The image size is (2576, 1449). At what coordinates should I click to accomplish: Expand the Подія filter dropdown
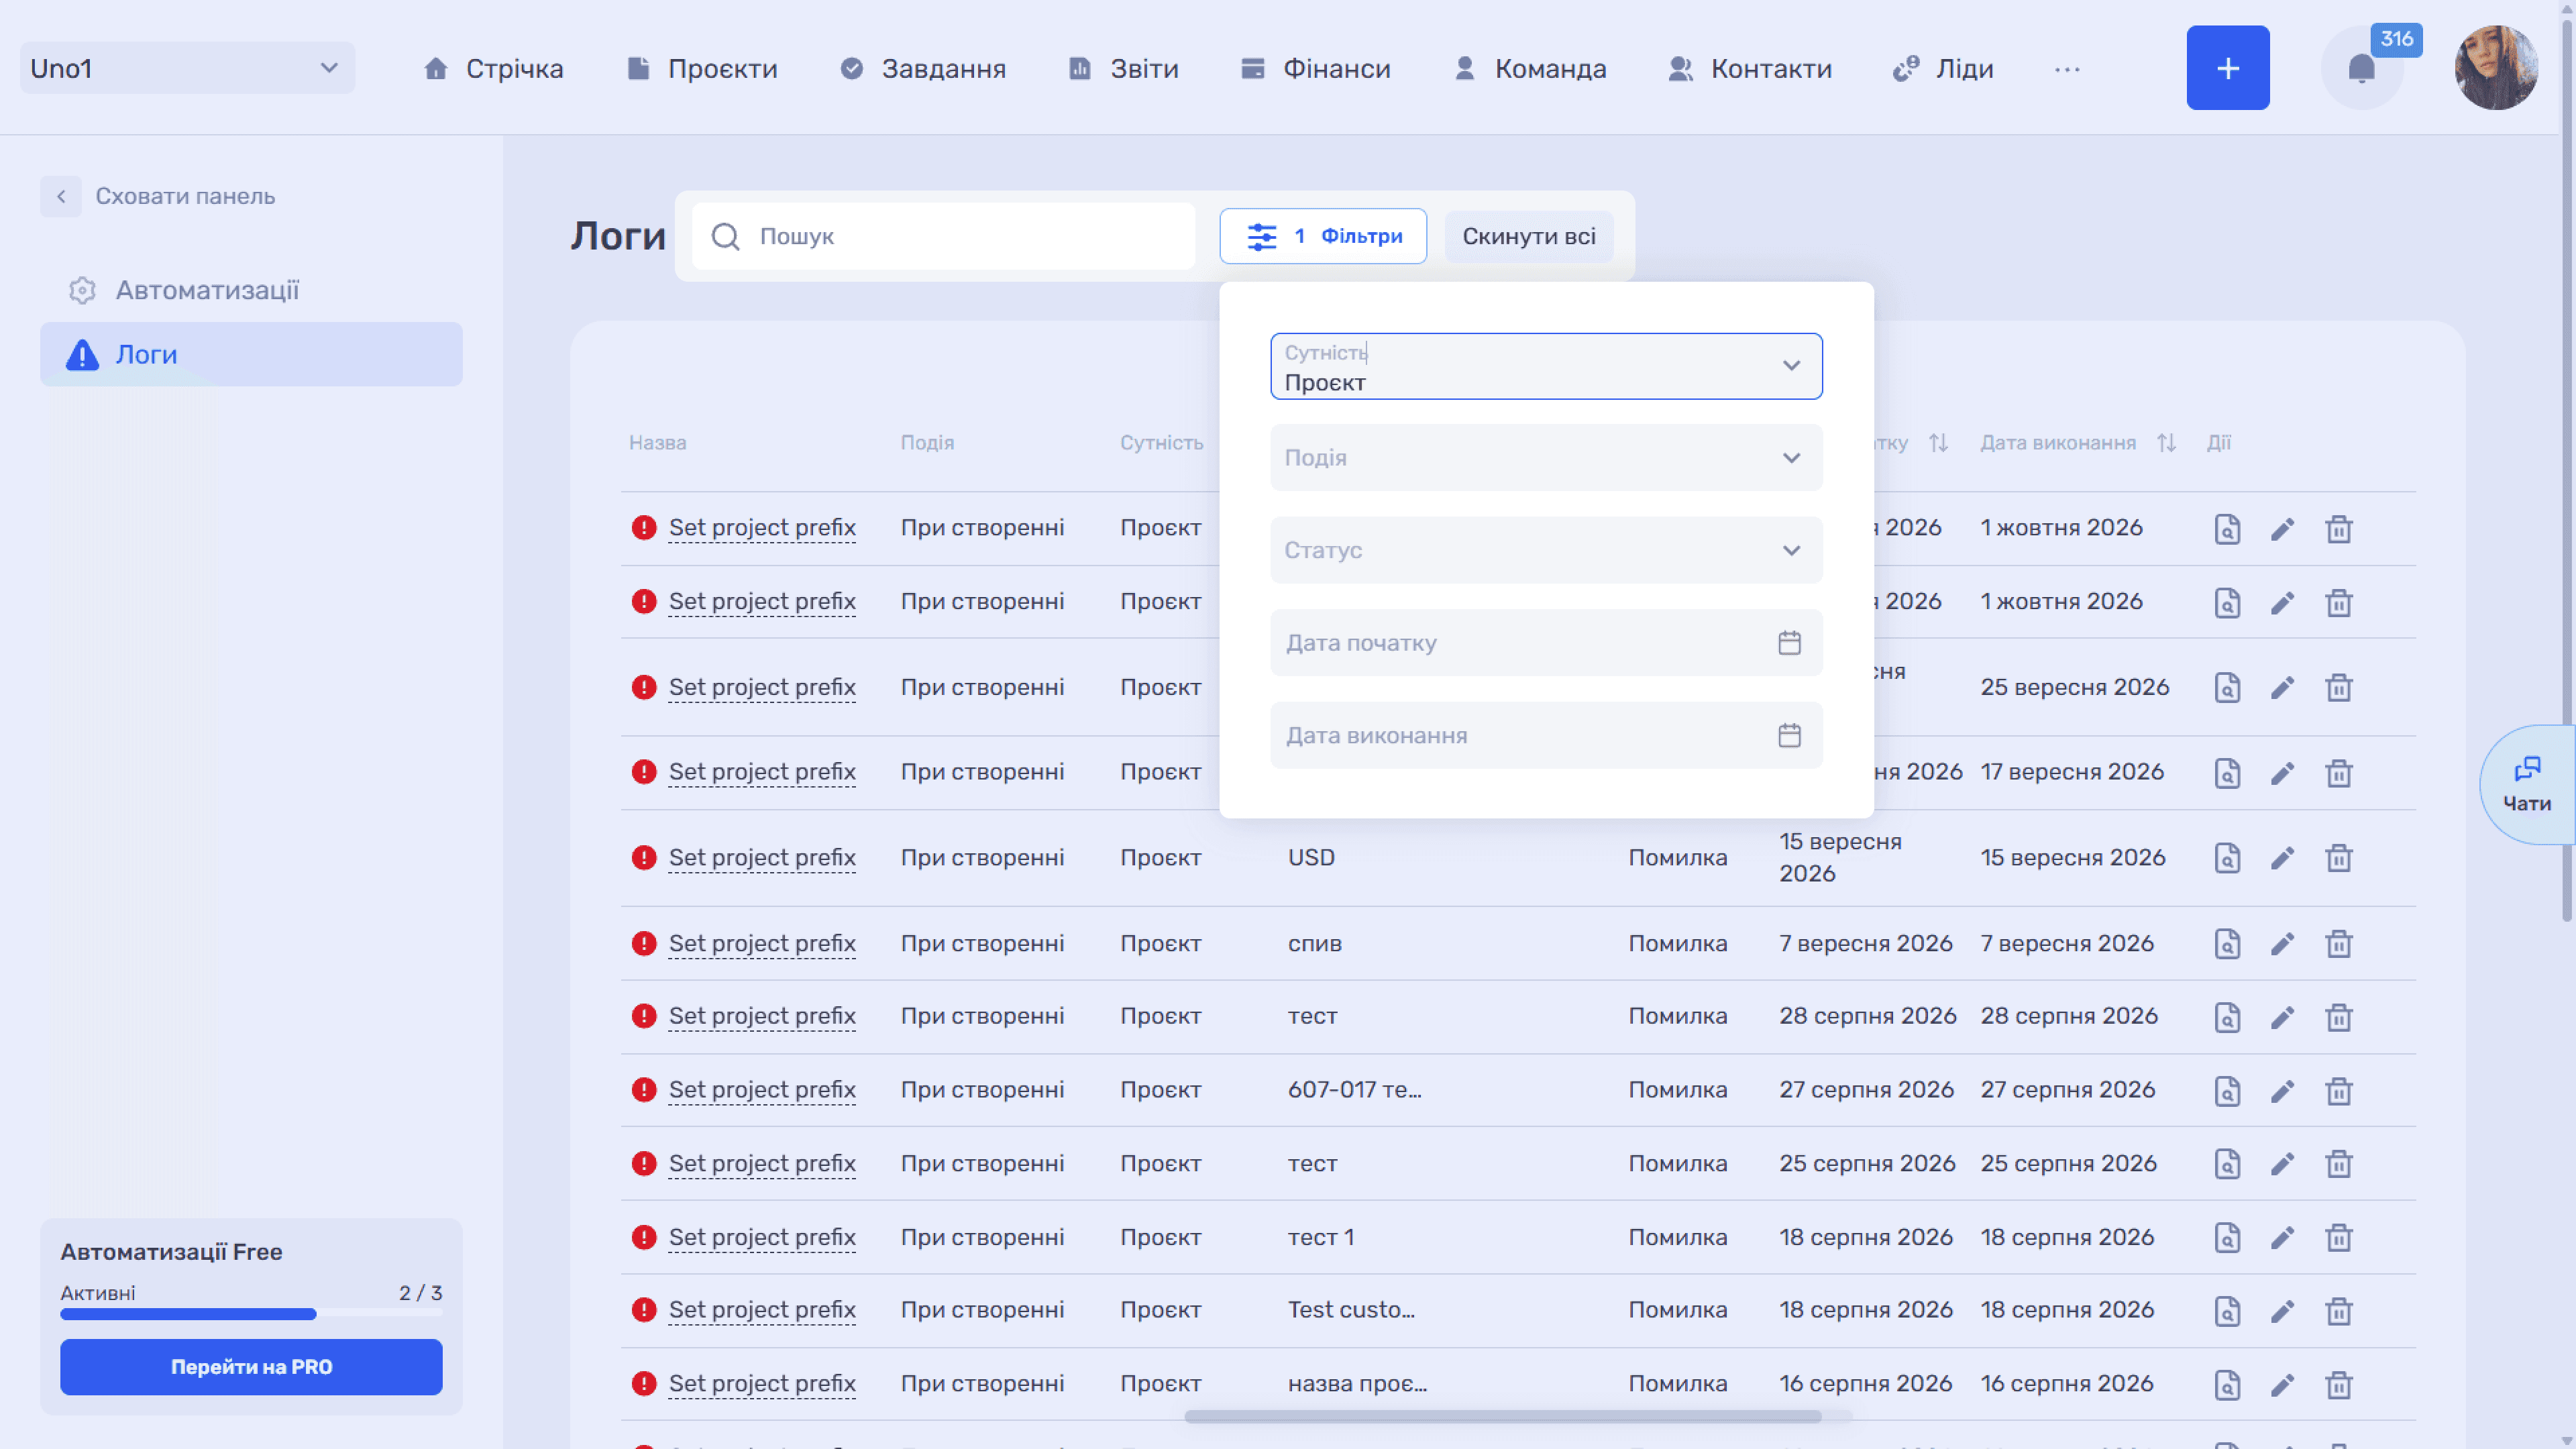click(1546, 458)
